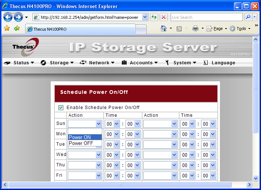Click the Language link in navigation
This screenshot has width=261, height=190.
pos(223,63)
